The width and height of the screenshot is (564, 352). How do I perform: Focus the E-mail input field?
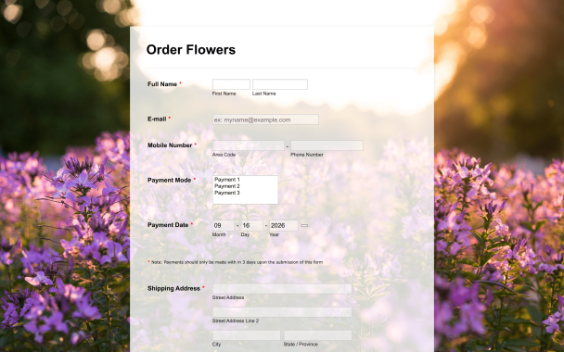[x=265, y=119]
